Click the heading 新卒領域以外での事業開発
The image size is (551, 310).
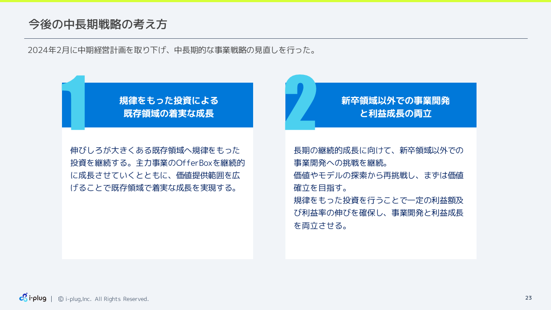coord(395,101)
